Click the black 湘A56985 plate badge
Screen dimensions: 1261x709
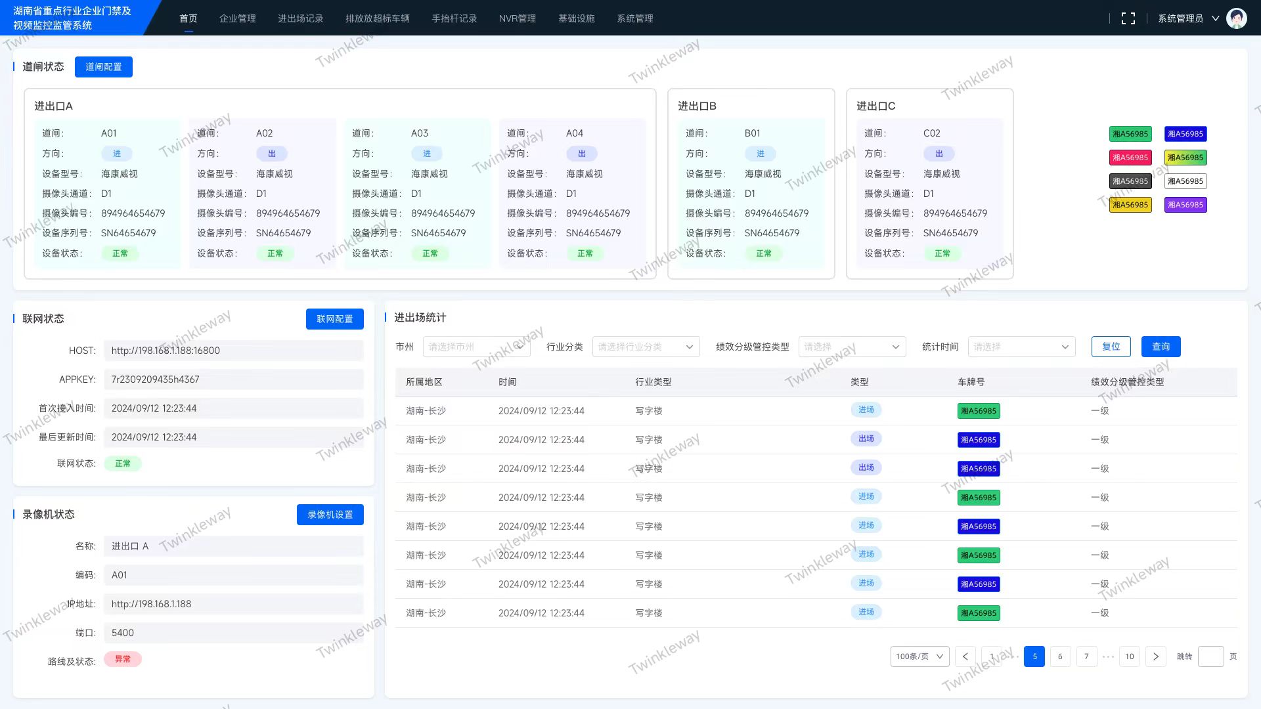click(1130, 181)
